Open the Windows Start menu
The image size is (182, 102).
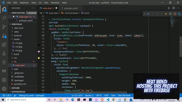[3, 99]
